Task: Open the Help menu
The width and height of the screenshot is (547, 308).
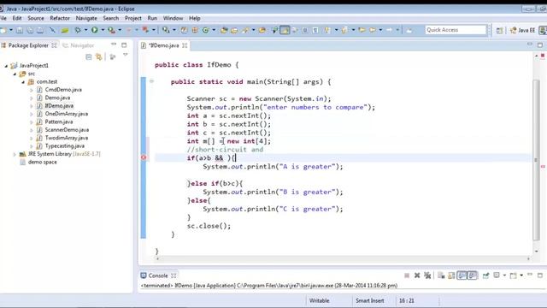Action: coord(194,18)
